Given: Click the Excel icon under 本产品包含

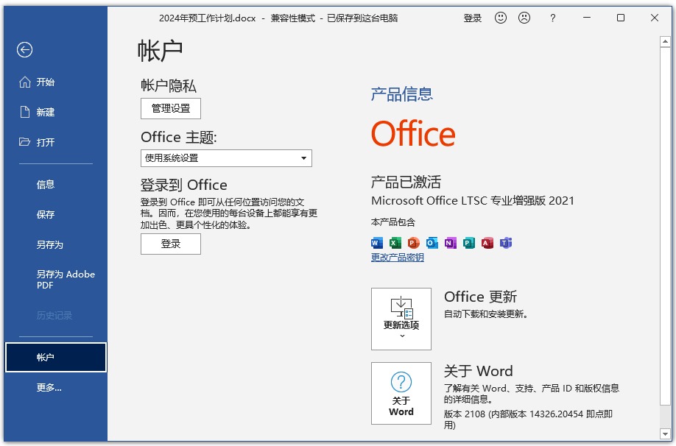Looking at the screenshot, I should tap(395, 243).
